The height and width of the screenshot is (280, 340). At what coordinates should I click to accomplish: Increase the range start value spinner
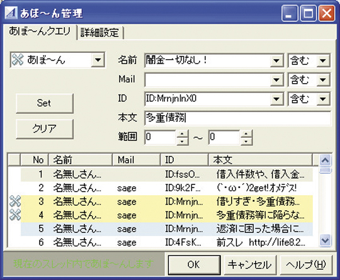182,133
